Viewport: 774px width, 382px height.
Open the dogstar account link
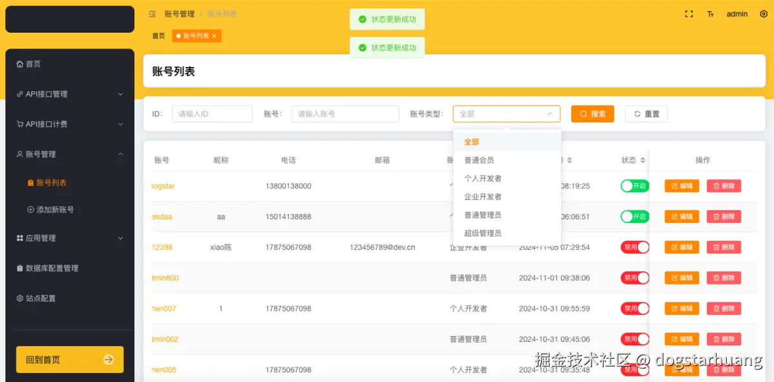[163, 186]
